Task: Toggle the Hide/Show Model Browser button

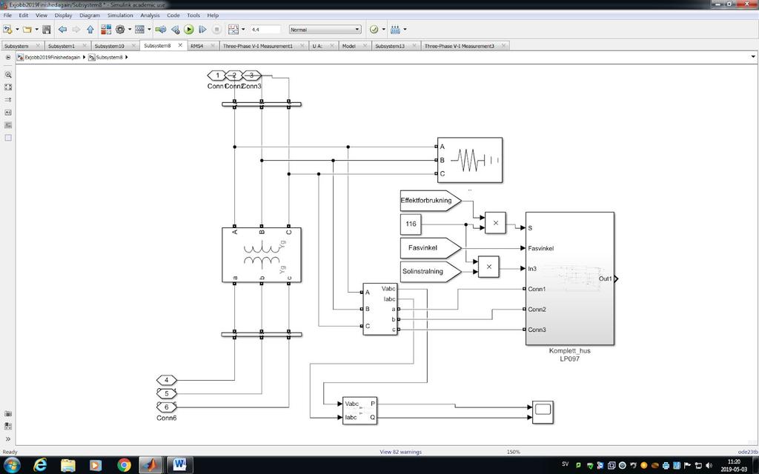Action: [x=7, y=57]
